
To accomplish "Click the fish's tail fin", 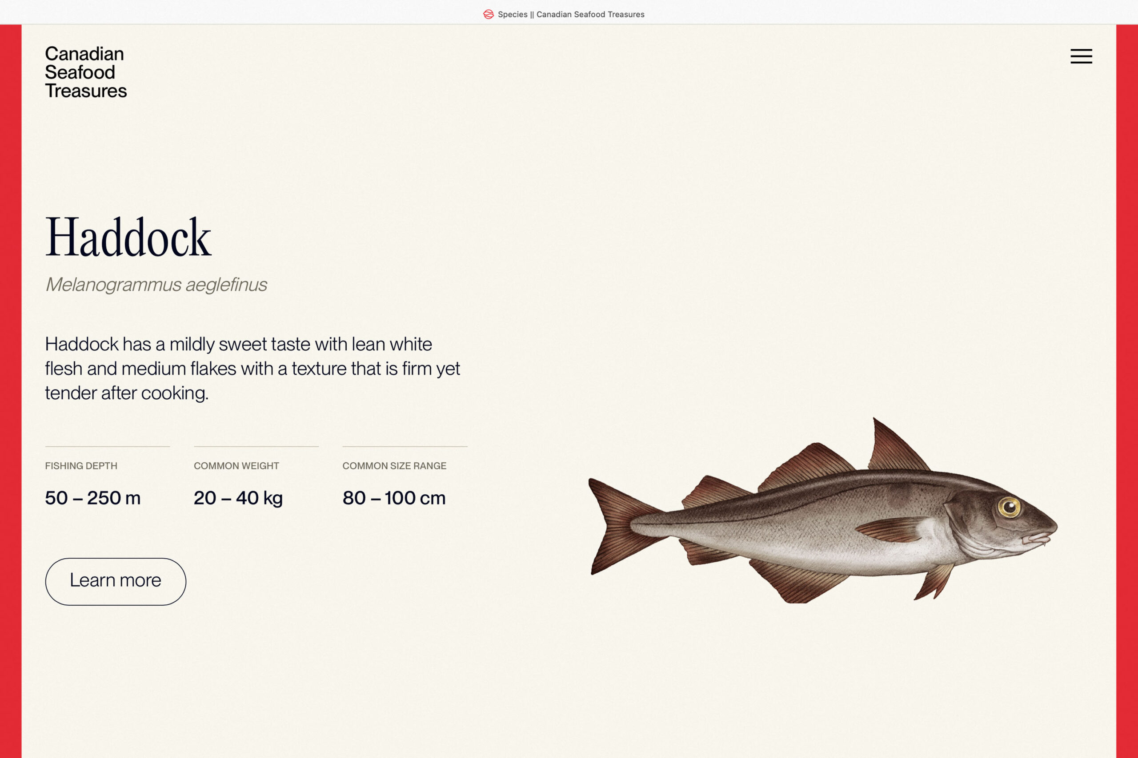I will (617, 524).
